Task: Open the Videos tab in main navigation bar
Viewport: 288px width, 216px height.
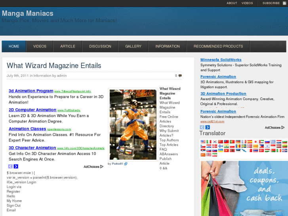Action: coord(40,46)
